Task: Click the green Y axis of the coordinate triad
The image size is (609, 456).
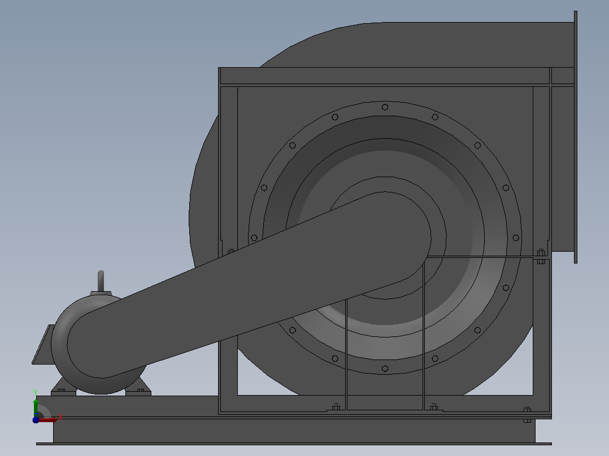Action: coord(36,407)
